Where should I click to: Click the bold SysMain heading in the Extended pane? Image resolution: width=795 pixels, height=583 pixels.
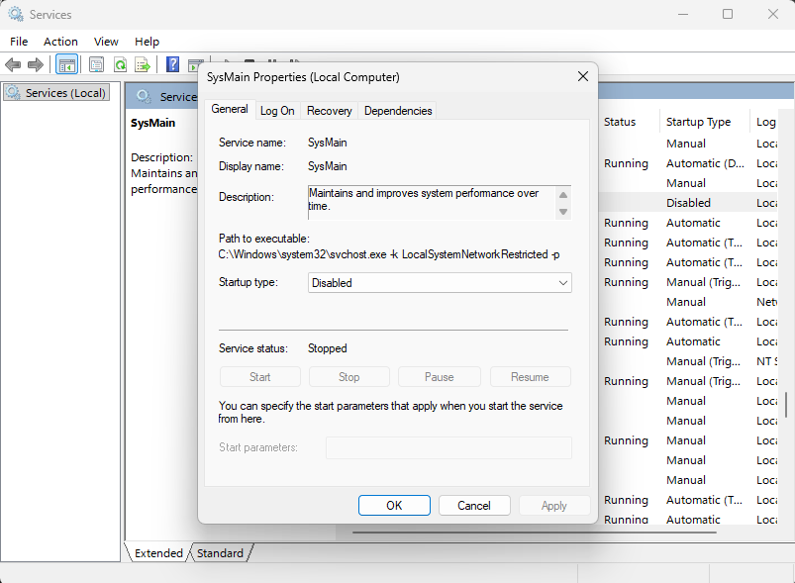tap(152, 123)
